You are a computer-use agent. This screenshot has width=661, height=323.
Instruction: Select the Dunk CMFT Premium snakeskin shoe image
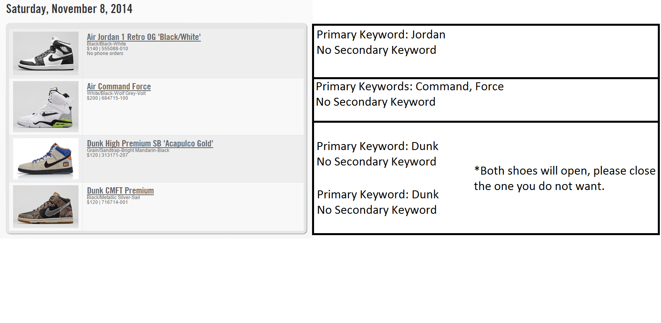pyautogui.click(x=46, y=207)
